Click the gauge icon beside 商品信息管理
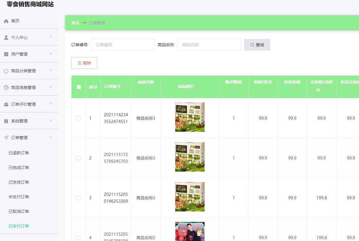359x241 pixels. click(x=6, y=88)
